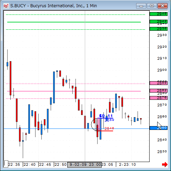Minimize the S.BUCY chart window
The height and width of the screenshot is (171, 171).
[141, 6]
